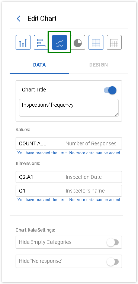Open the Q2.A1 Inspection Date dimension
This screenshot has height=284, width=138.
point(69,177)
